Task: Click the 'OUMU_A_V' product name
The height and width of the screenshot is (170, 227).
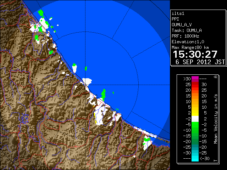Action: [x=182, y=25]
